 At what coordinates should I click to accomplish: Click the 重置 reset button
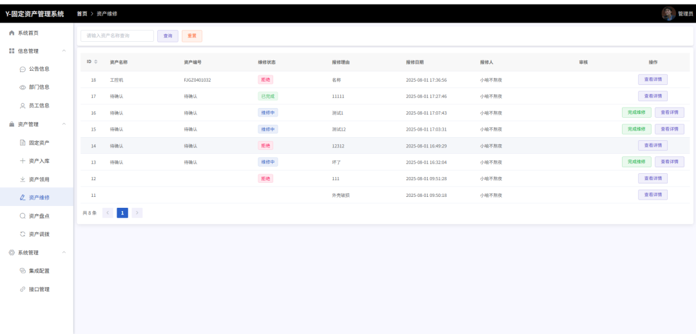click(192, 36)
